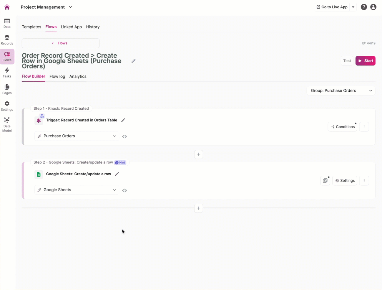Expand the Purchase Orders connection dropdown

pyautogui.click(x=77, y=136)
